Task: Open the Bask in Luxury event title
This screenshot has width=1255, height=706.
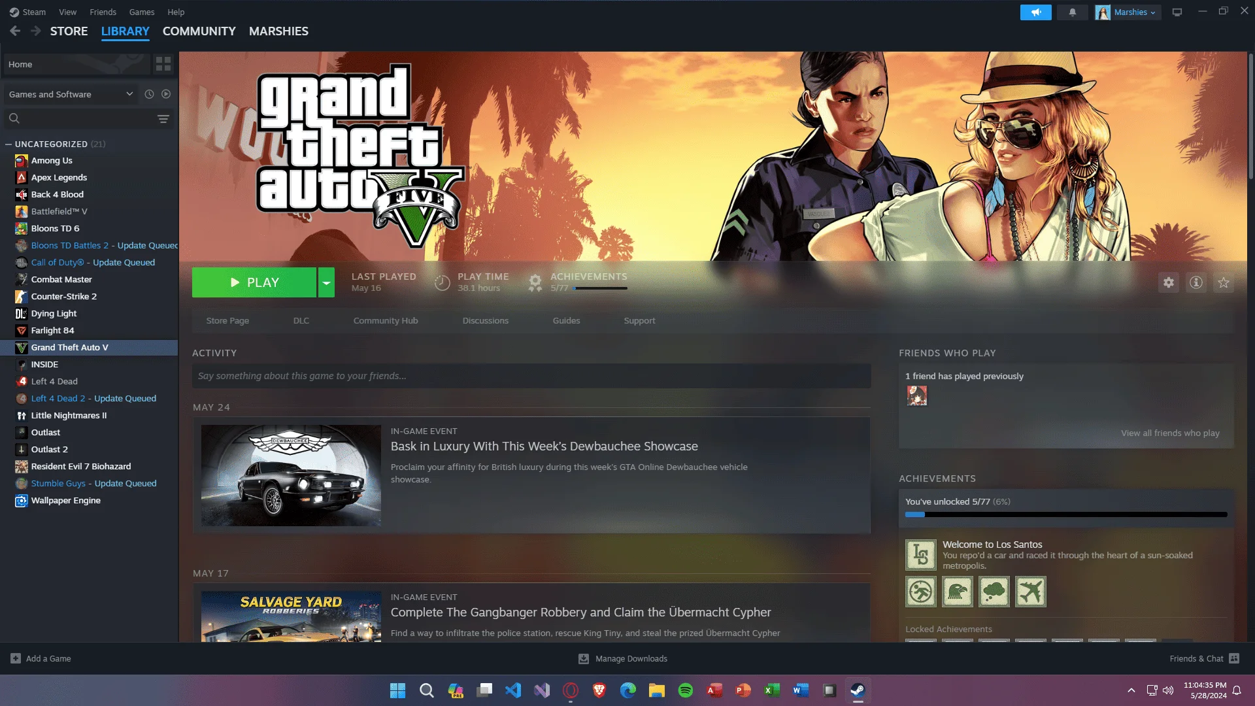Action: (x=544, y=446)
